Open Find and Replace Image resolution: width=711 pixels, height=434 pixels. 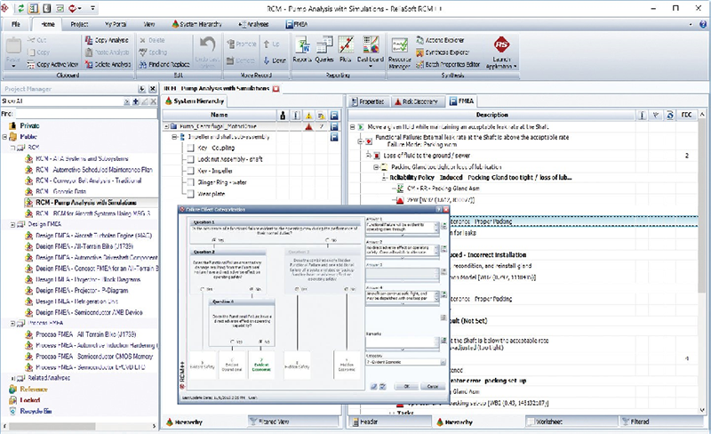click(166, 64)
